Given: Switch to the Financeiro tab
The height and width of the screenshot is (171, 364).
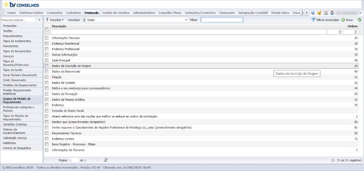Looking at the screenshot, I should point(227,13).
